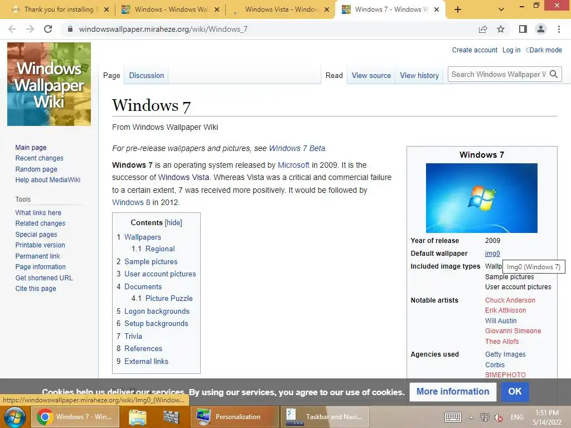Image resolution: width=571 pixels, height=428 pixels.
Task: Open the Windows Start orb
Action: click(14, 417)
